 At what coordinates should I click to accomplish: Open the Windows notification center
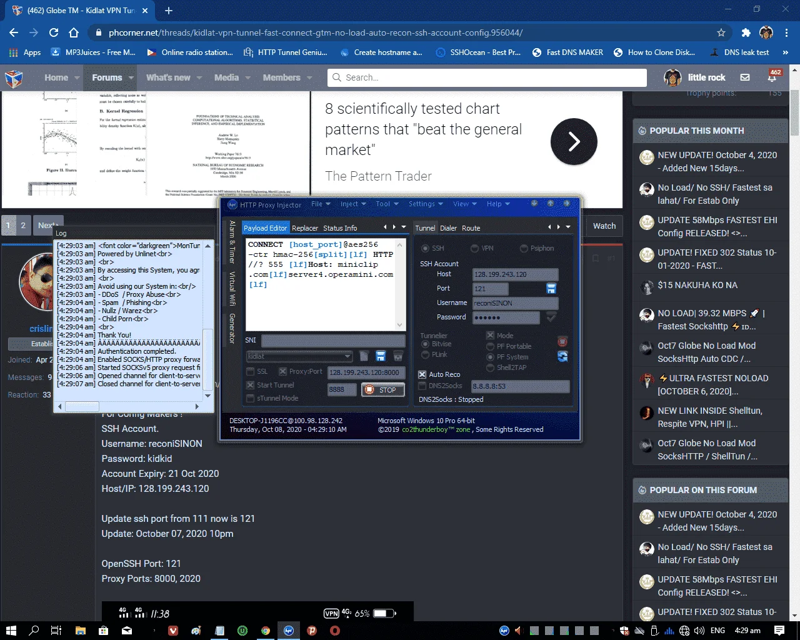779,631
